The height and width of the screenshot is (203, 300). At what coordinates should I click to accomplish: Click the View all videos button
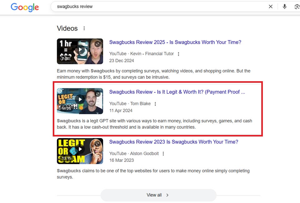[158, 195]
